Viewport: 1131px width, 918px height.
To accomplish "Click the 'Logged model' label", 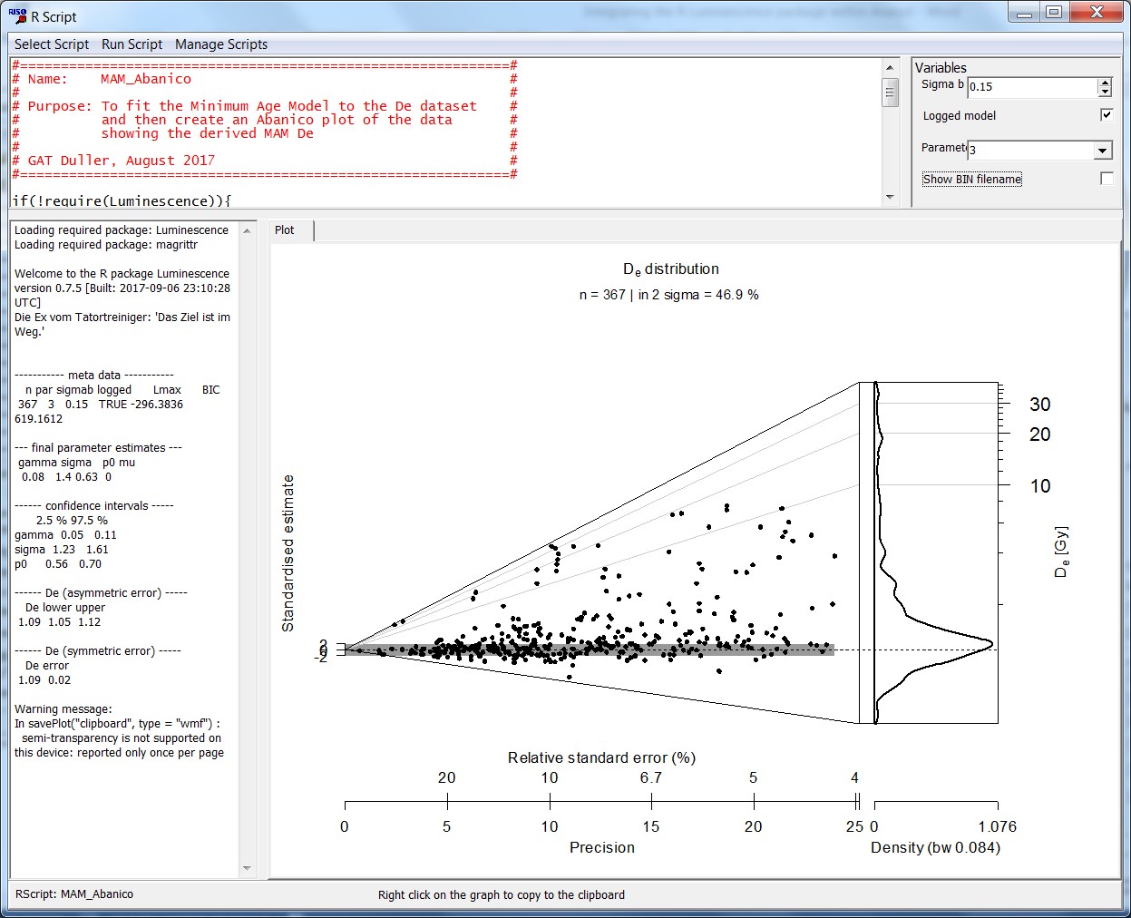I will (960, 116).
